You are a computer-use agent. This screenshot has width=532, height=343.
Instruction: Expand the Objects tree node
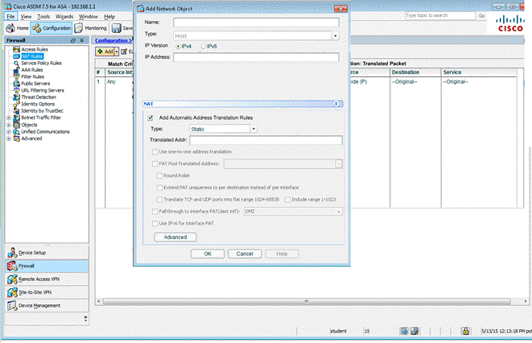tap(8, 126)
